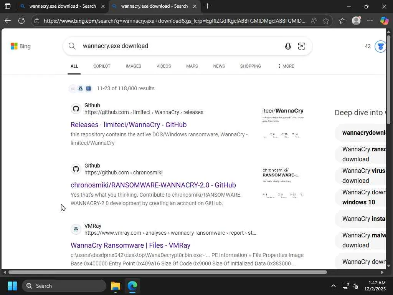The image size is (393, 295).
Task: Add this page to favorites star icon
Action: pos(325,21)
